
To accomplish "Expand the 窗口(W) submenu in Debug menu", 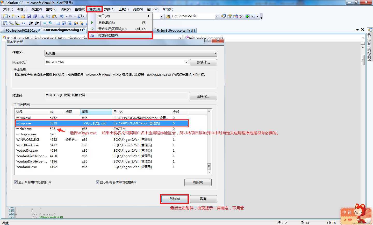I will (120, 16).
